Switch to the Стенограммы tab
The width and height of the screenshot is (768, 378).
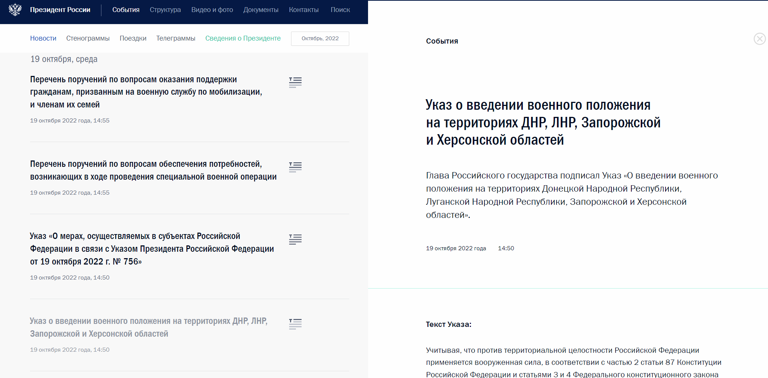pos(88,38)
